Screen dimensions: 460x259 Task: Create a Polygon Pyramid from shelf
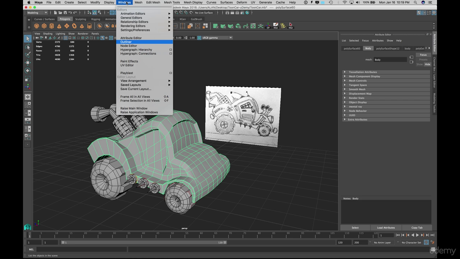click(x=82, y=26)
